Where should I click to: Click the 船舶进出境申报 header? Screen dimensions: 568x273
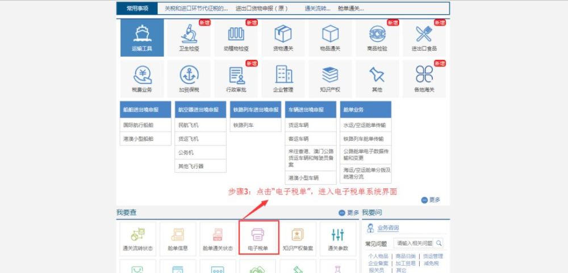click(145, 110)
